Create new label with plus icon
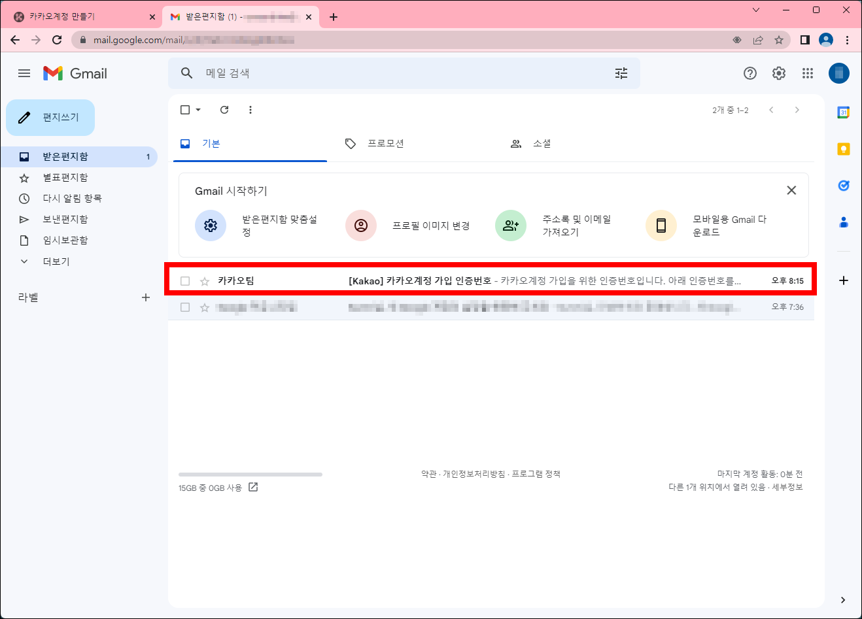 146,297
